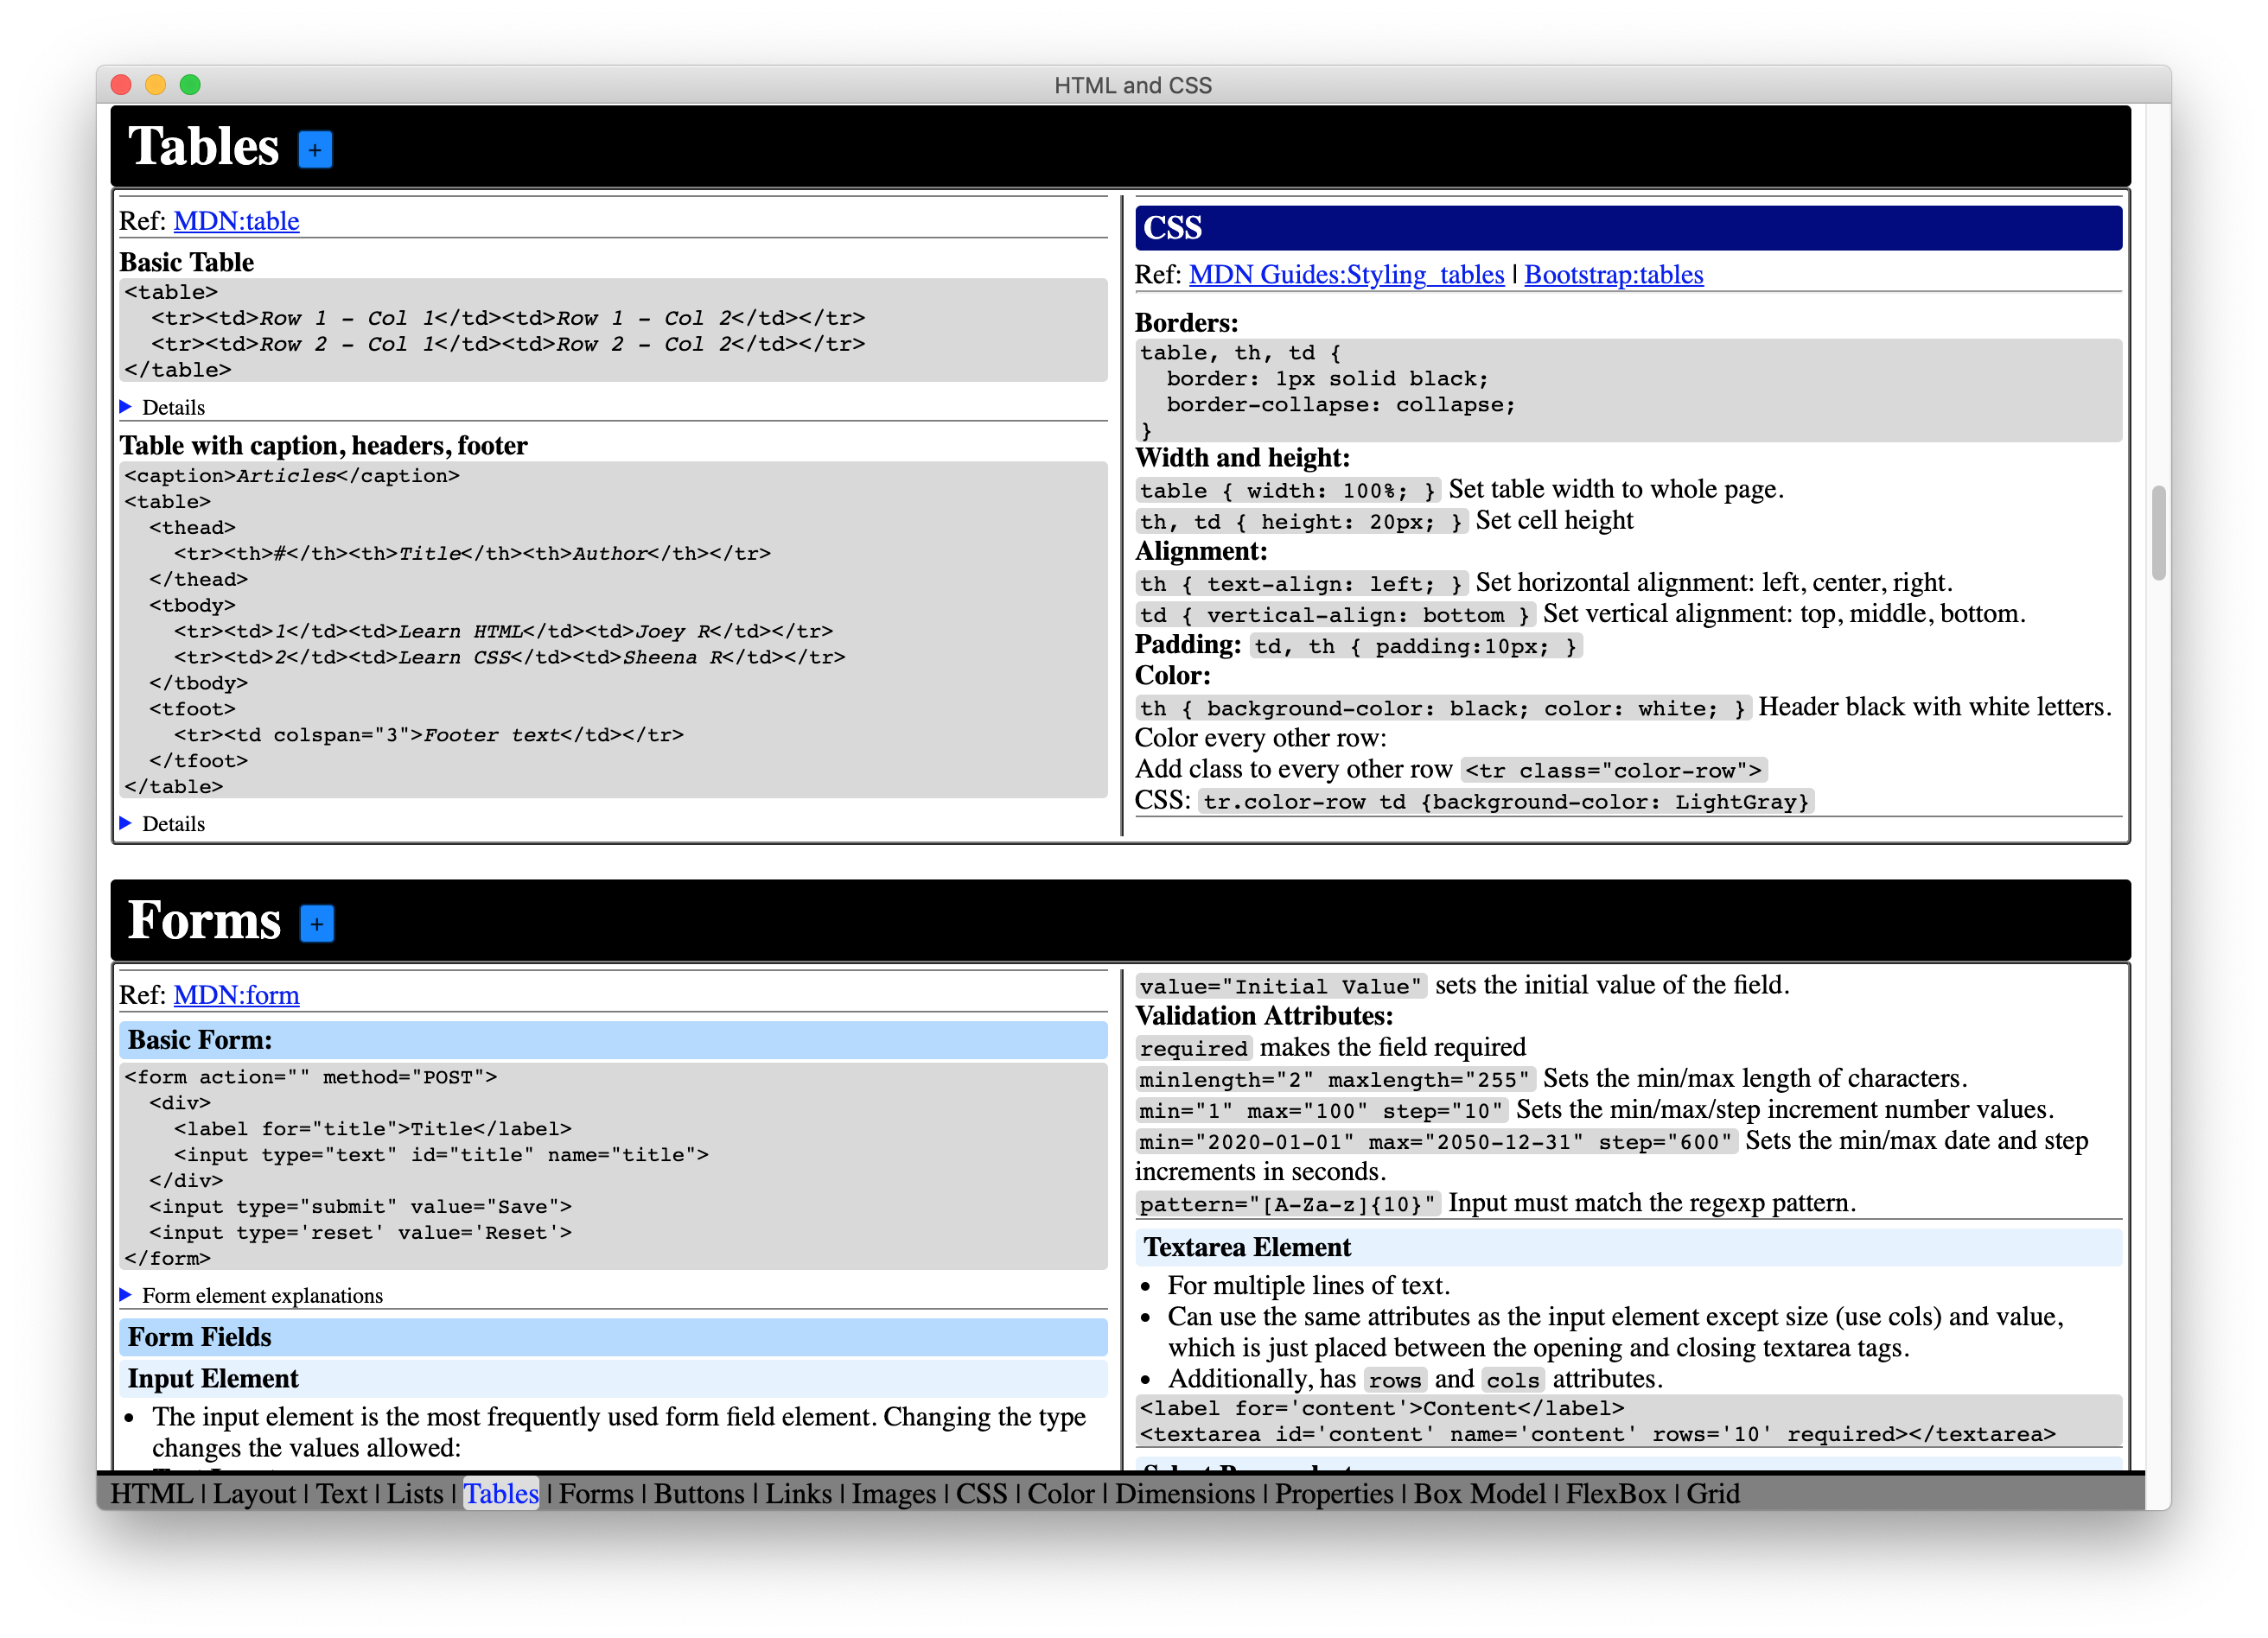Click the Form Fields header bar
This screenshot has height=1638, width=2268.
613,1337
